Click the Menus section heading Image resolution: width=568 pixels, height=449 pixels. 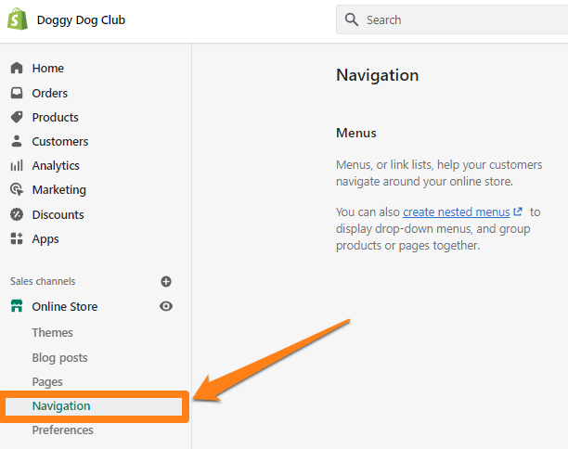[x=356, y=133]
